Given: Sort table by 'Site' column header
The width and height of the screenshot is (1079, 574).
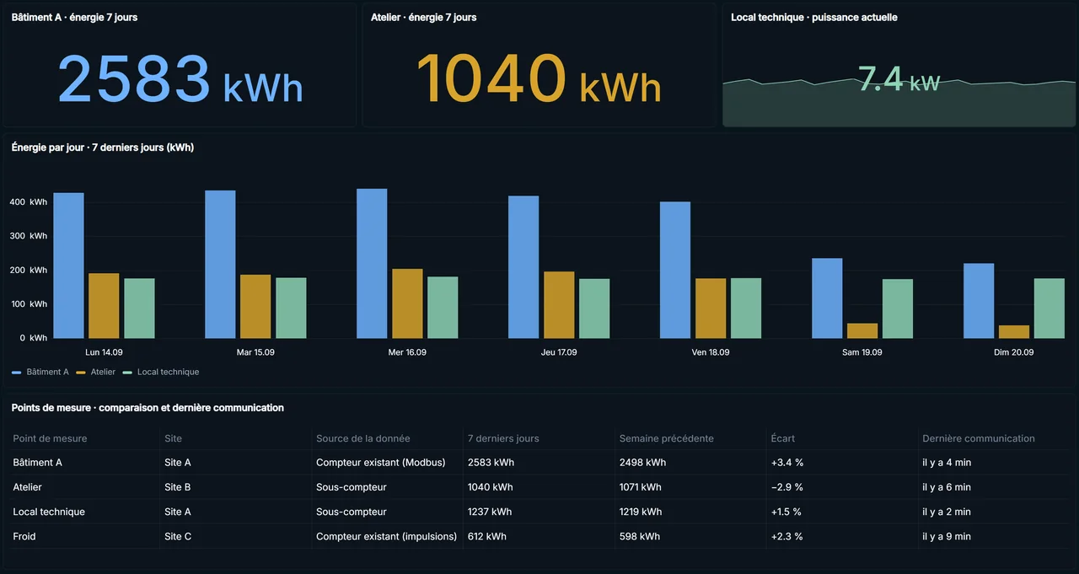Looking at the screenshot, I should tap(173, 438).
